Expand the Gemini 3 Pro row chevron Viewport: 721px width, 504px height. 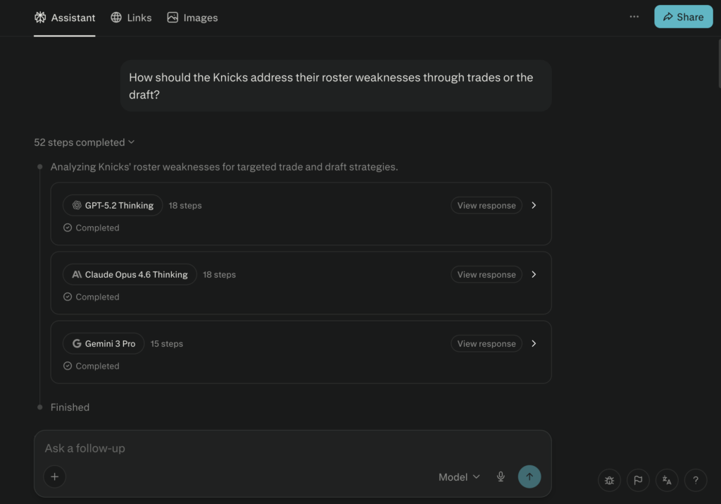point(534,344)
